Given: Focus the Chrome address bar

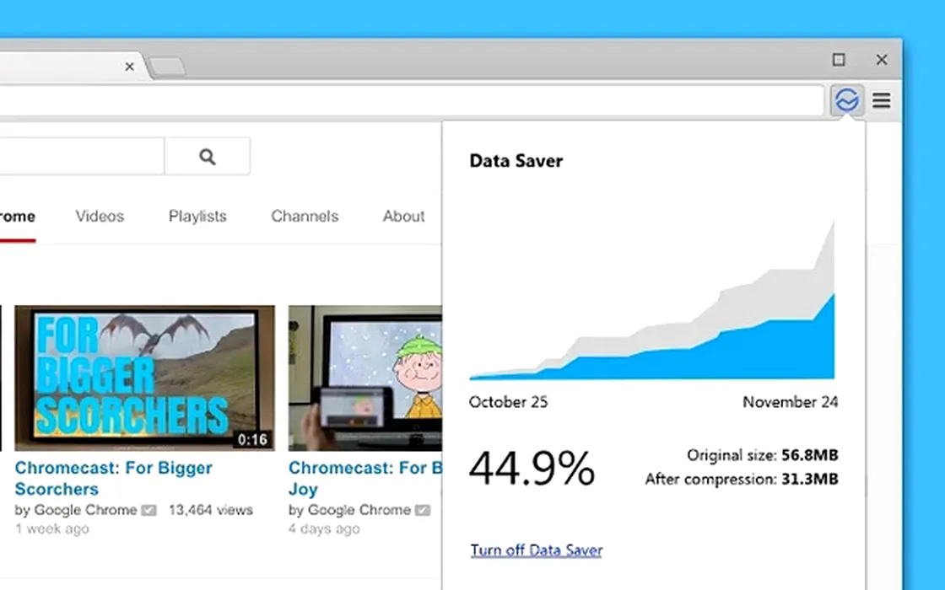Looking at the screenshot, I should [405, 101].
